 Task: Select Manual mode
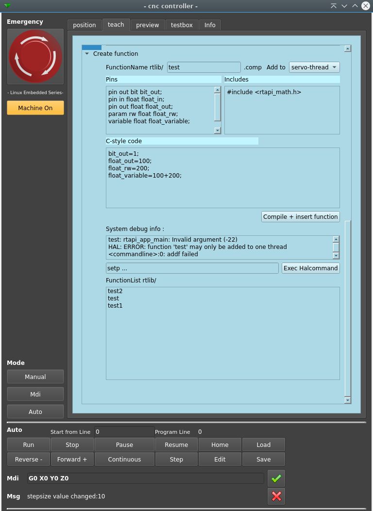click(35, 377)
